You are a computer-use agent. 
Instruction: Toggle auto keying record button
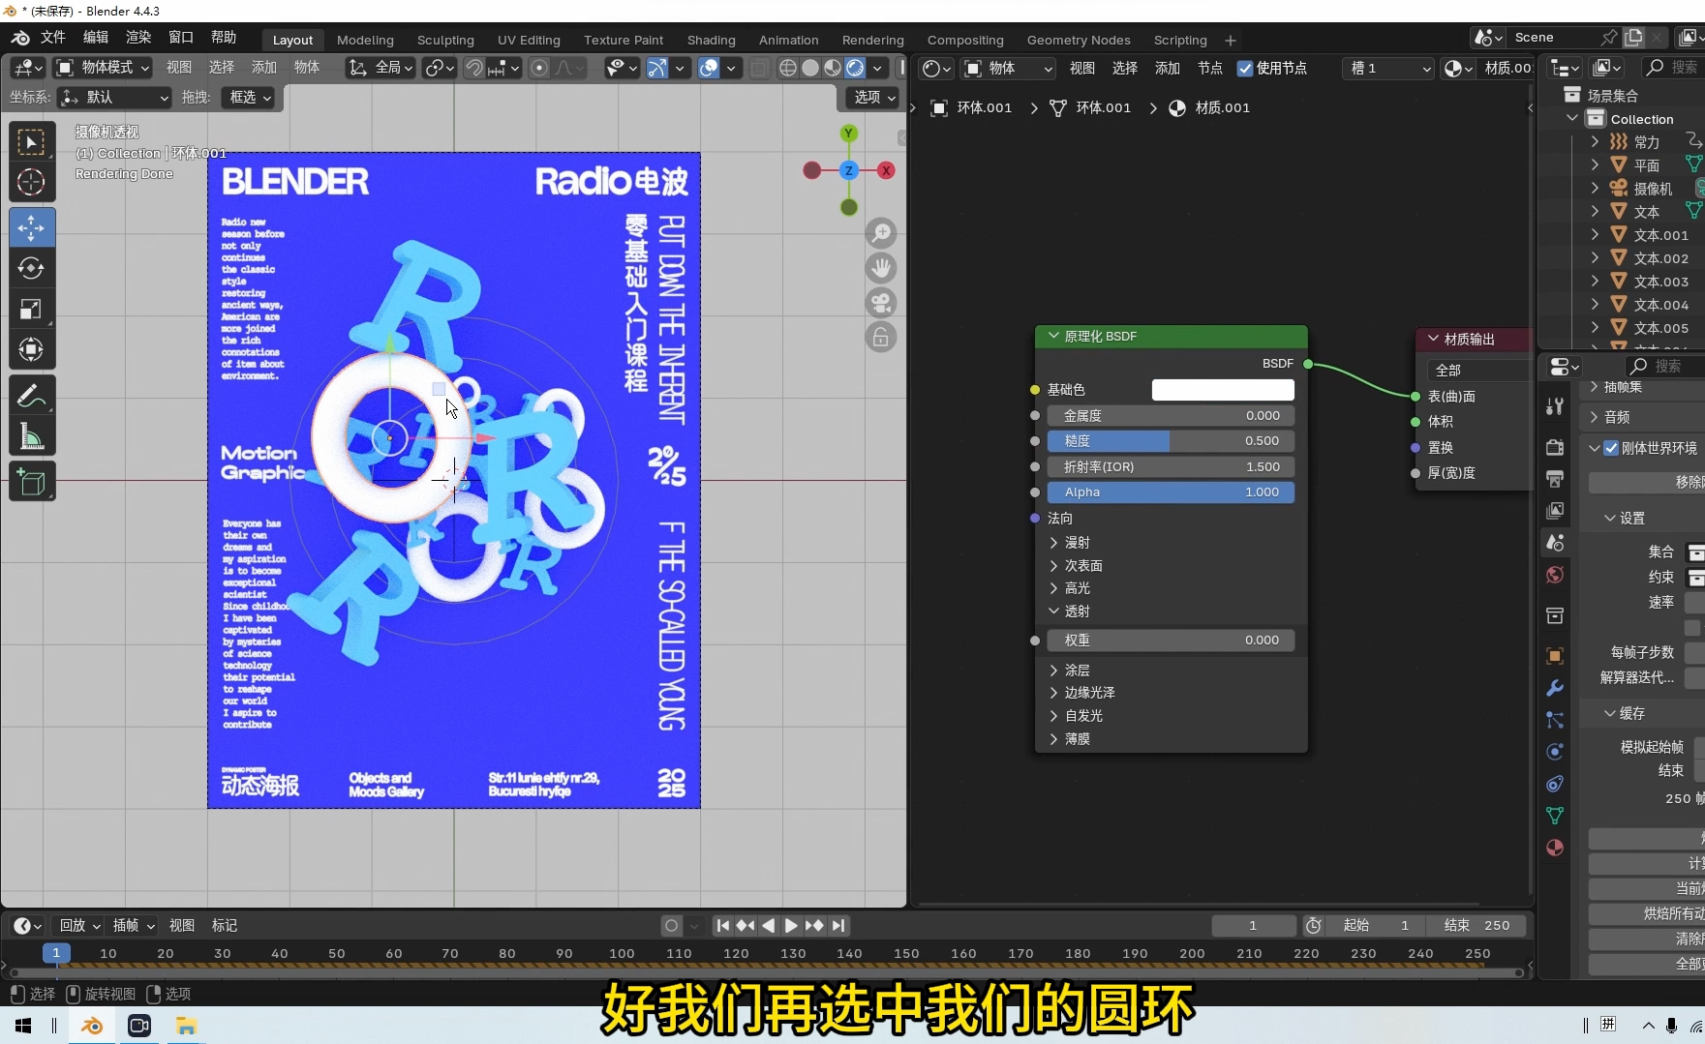(x=671, y=926)
